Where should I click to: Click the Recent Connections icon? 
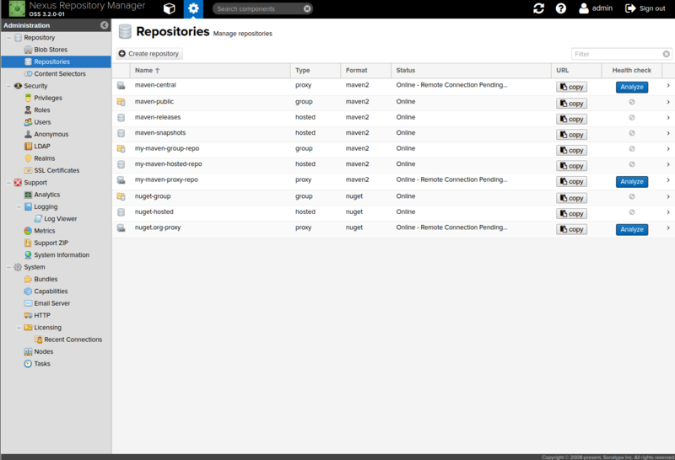[x=38, y=340]
